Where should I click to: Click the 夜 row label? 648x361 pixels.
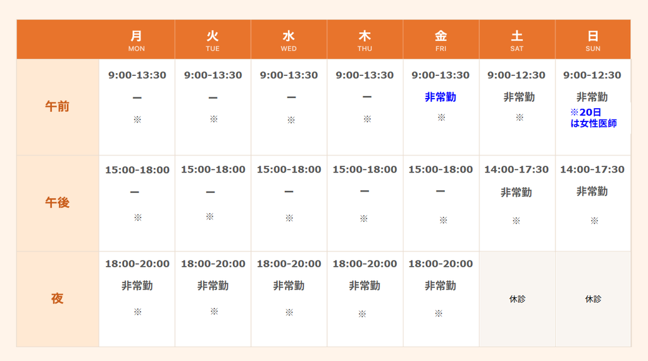pos(57,298)
